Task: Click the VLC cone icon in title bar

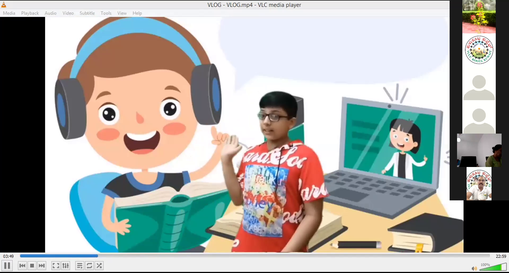Action: pos(4,5)
